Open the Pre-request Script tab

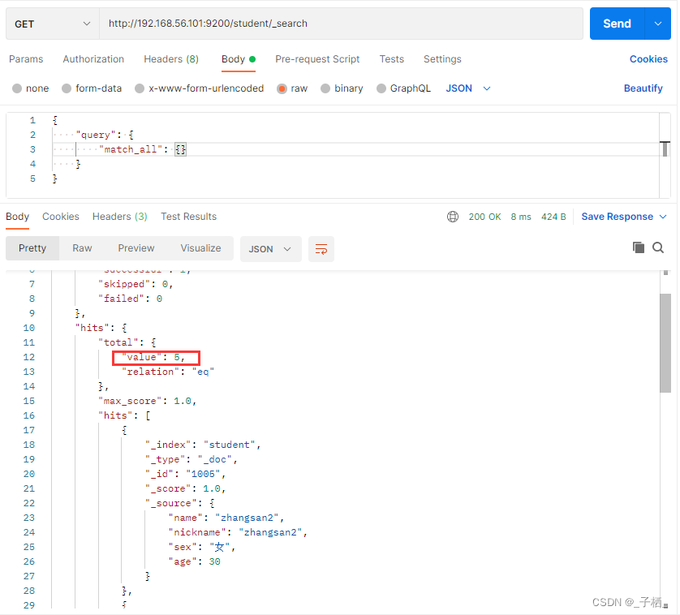pos(317,59)
